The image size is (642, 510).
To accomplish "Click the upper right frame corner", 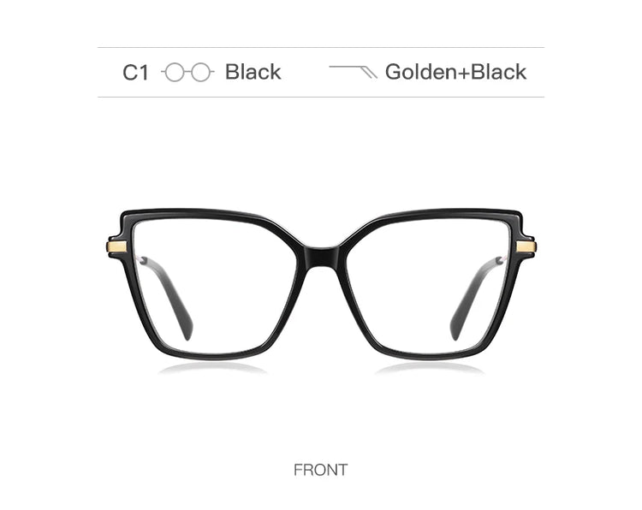I will click(516, 219).
